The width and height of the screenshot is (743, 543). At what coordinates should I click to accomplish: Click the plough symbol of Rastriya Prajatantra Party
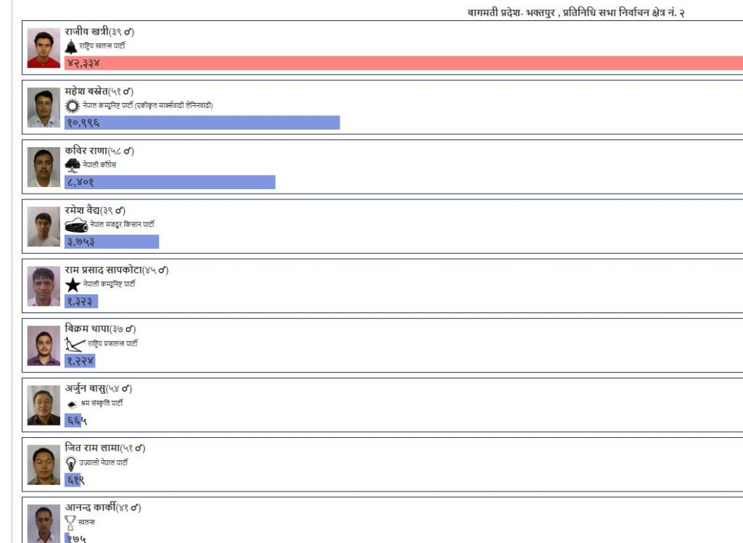(x=75, y=344)
